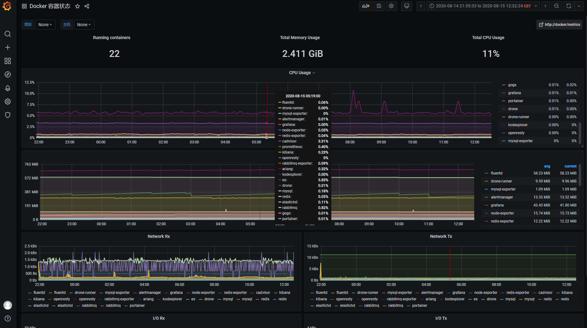Open the dashboard share options
Image resolution: width=587 pixels, height=328 pixels.
pos(87,6)
